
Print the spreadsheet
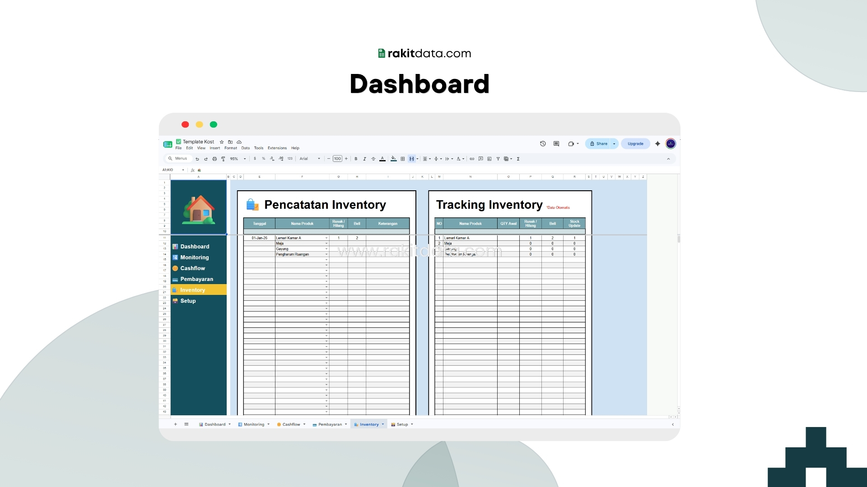pos(214,159)
